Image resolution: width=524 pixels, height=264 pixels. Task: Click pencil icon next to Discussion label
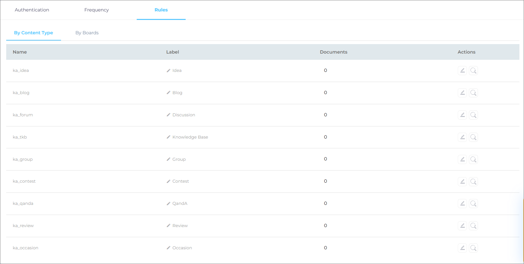[168, 115]
